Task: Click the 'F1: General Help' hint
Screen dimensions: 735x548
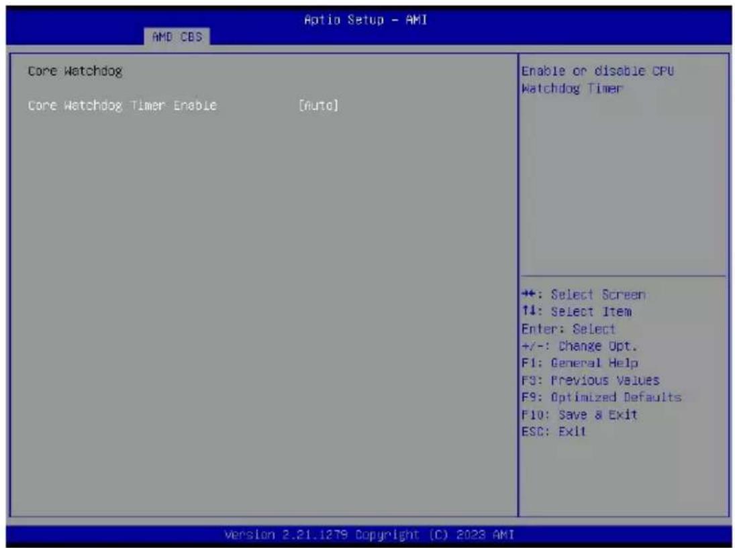Action: point(579,363)
